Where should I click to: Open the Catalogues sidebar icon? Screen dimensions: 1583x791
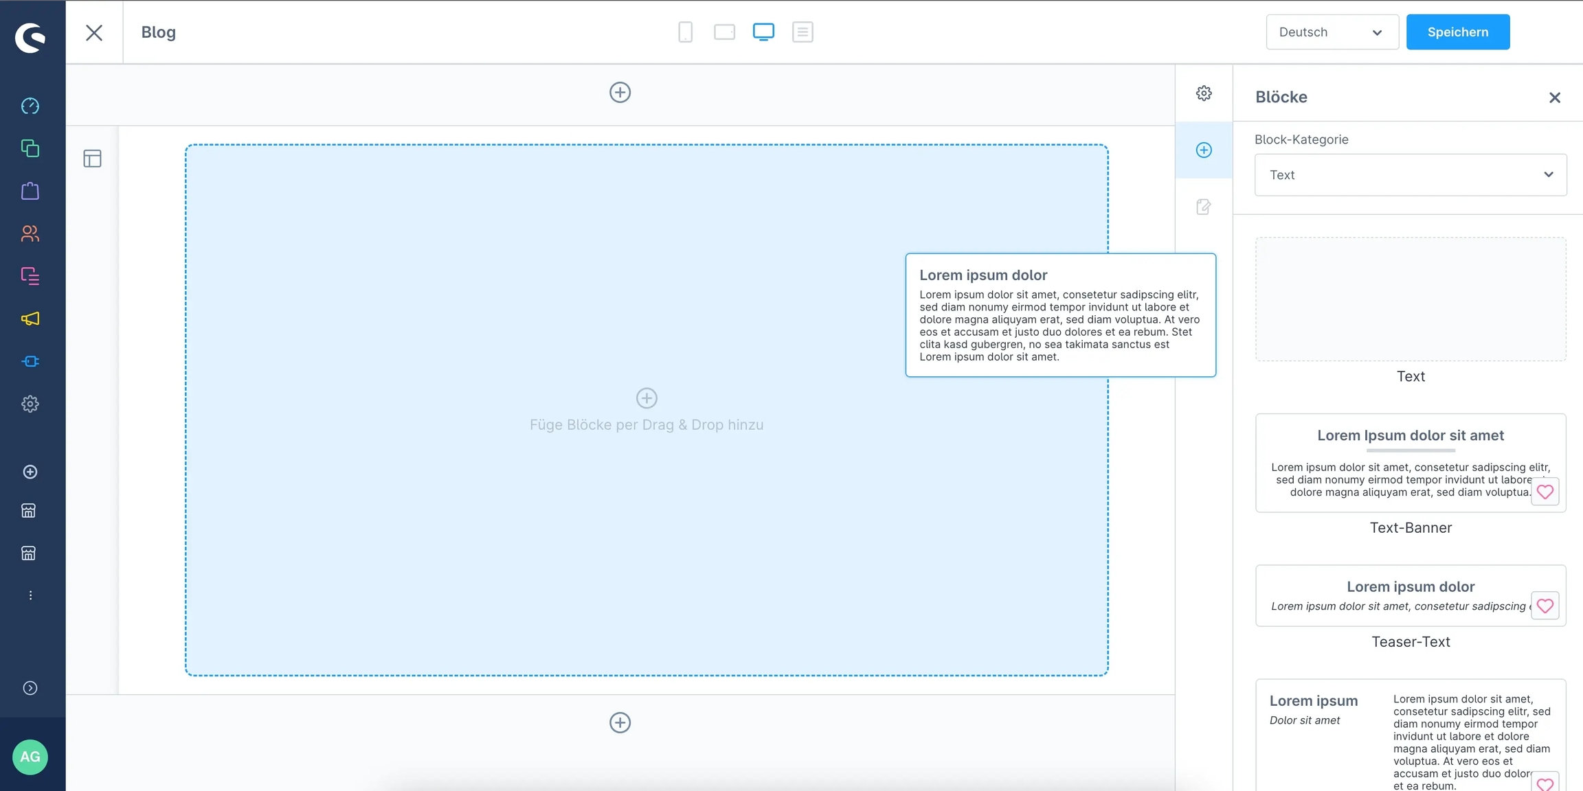[x=30, y=148]
